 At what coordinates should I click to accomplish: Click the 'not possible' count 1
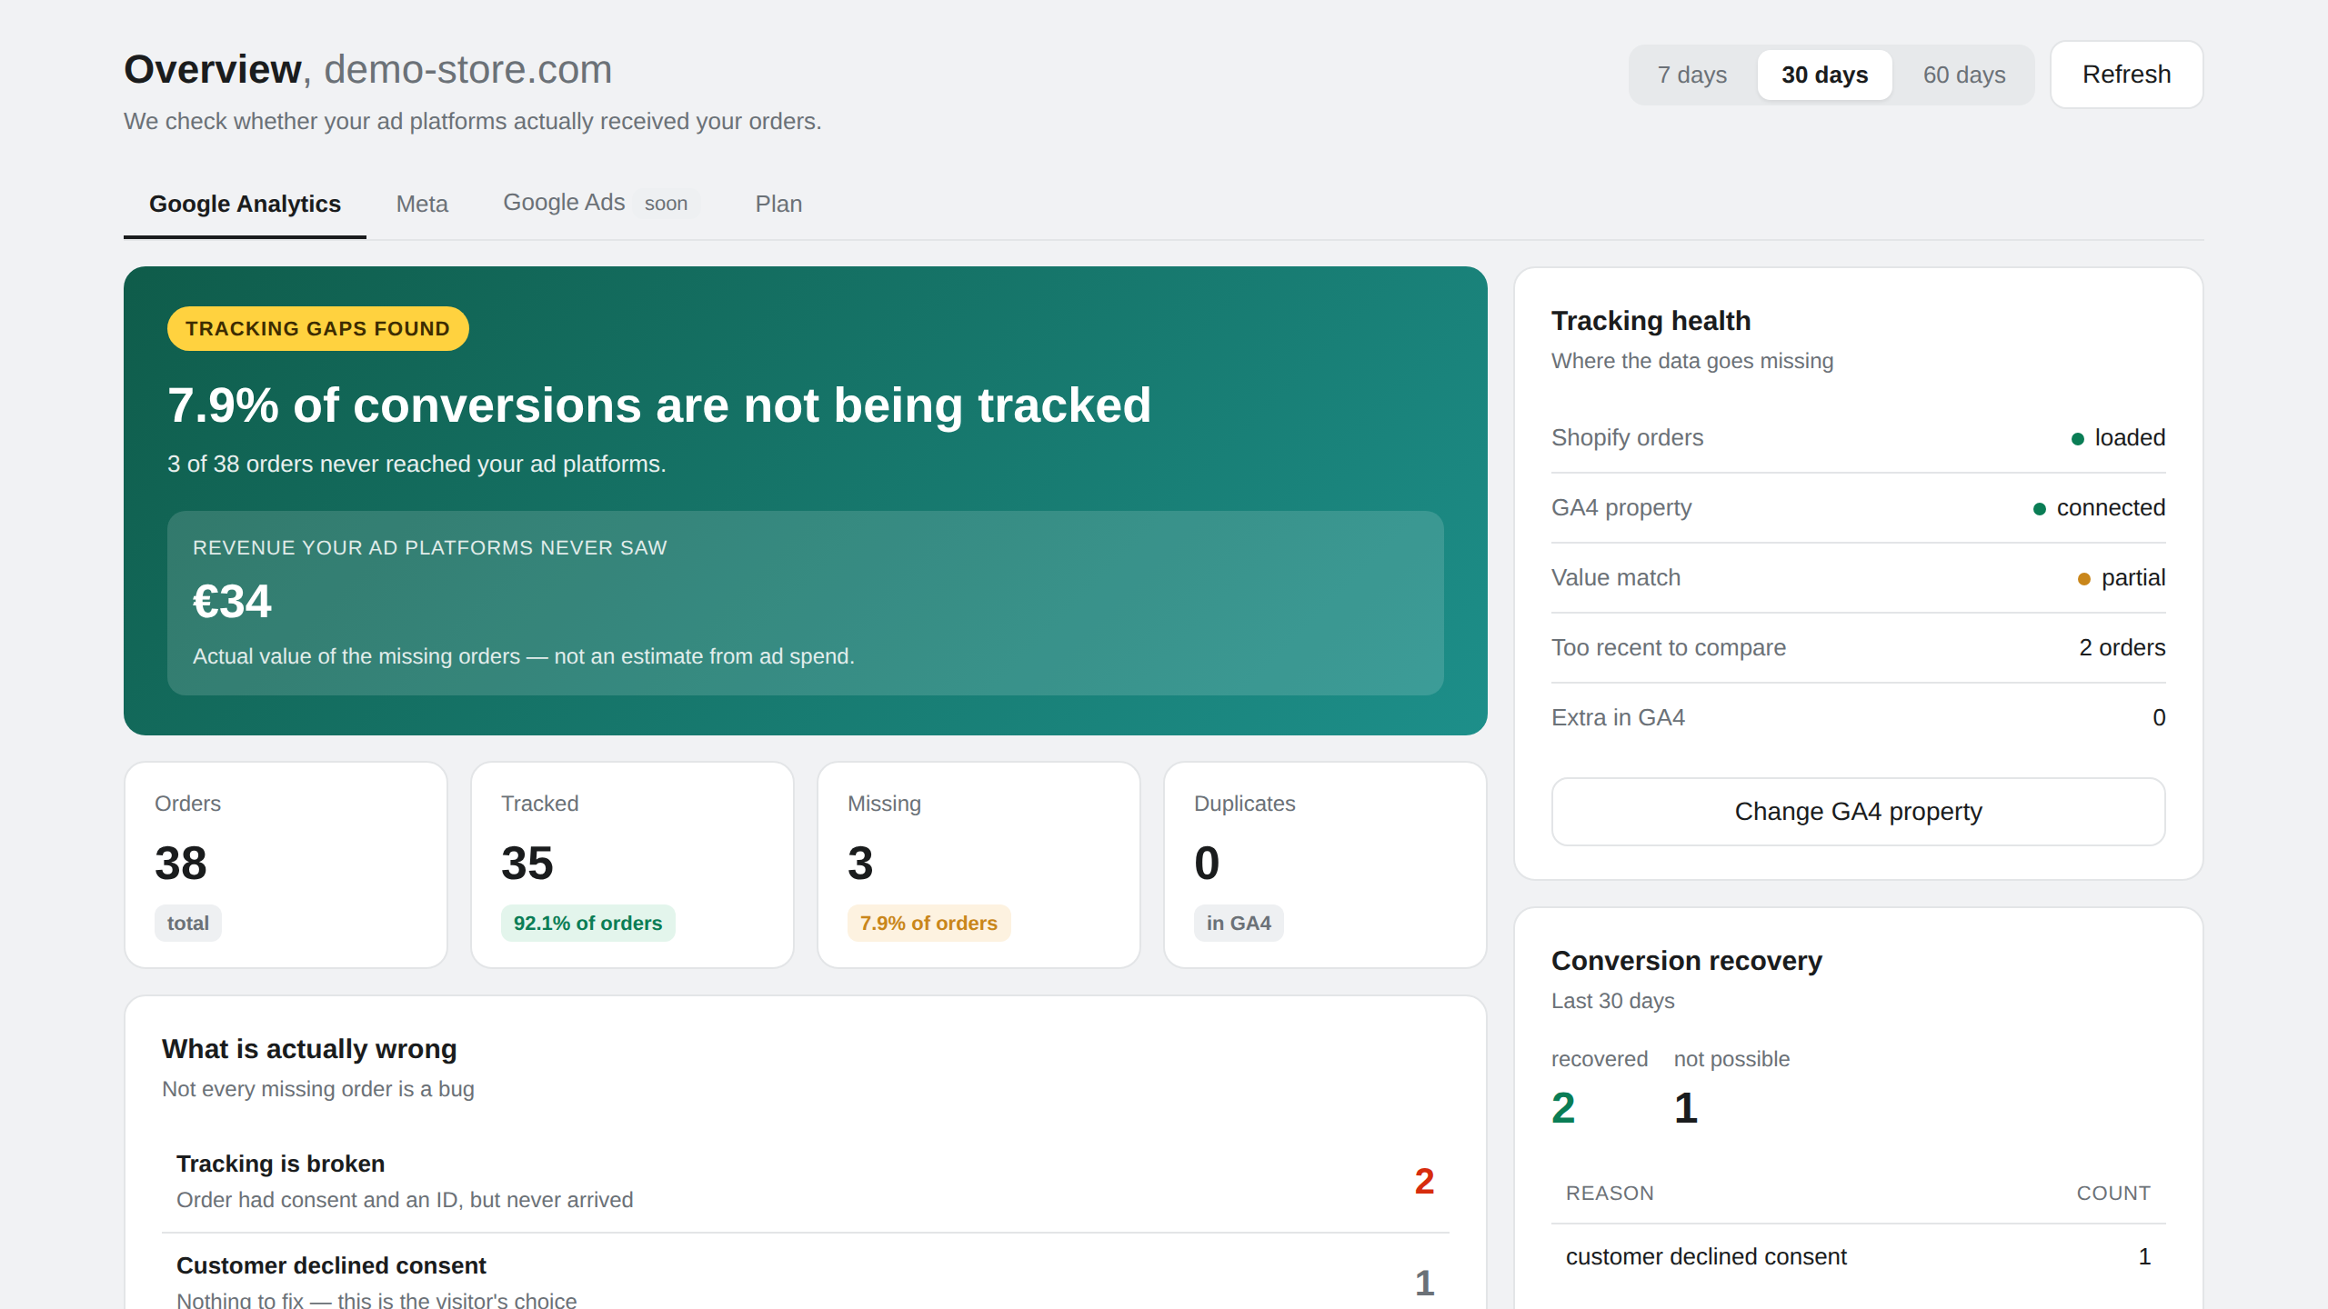point(1686,1107)
